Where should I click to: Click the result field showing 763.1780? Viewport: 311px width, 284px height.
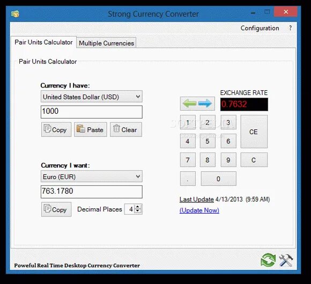92,192
